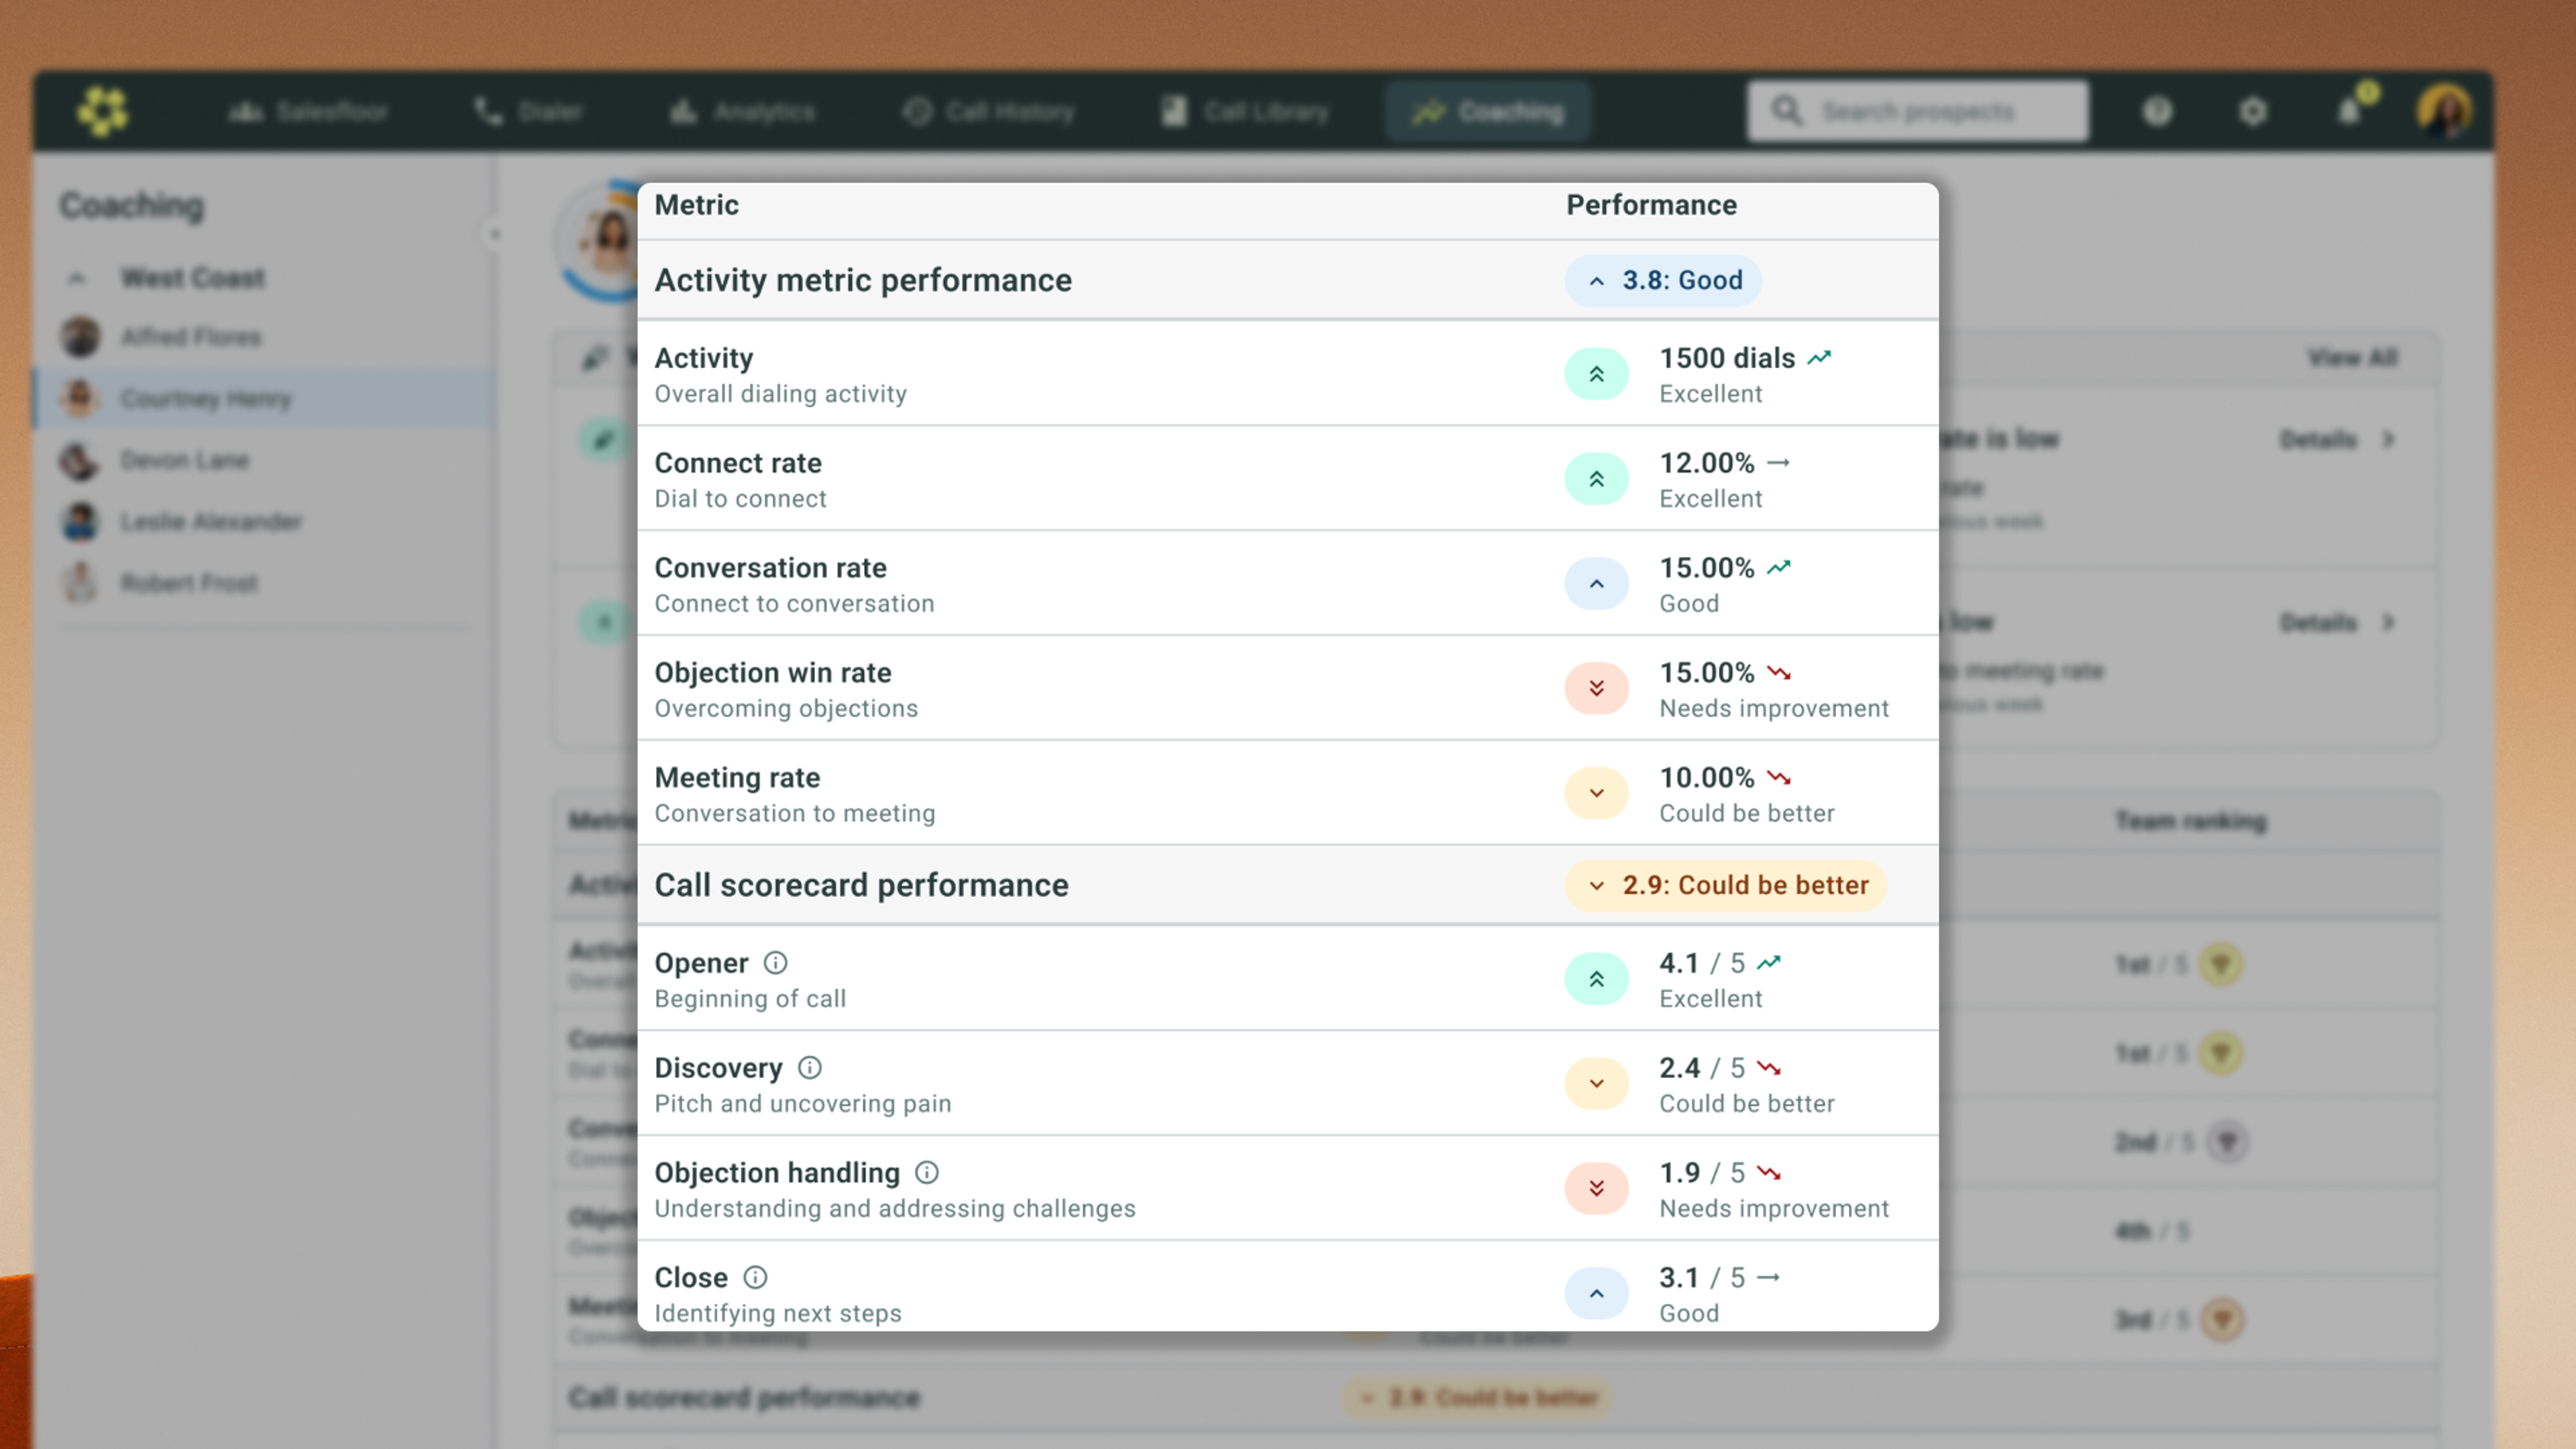This screenshot has width=2576, height=1449.
Task: Click the 4.1 / 5 upward trend icon
Action: [1769, 962]
